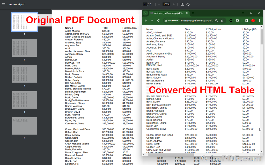Select page 2 thumbnail in the PDF sidebar
Image resolution: width=265 pixels, height=165 pixels.
tap(24, 48)
